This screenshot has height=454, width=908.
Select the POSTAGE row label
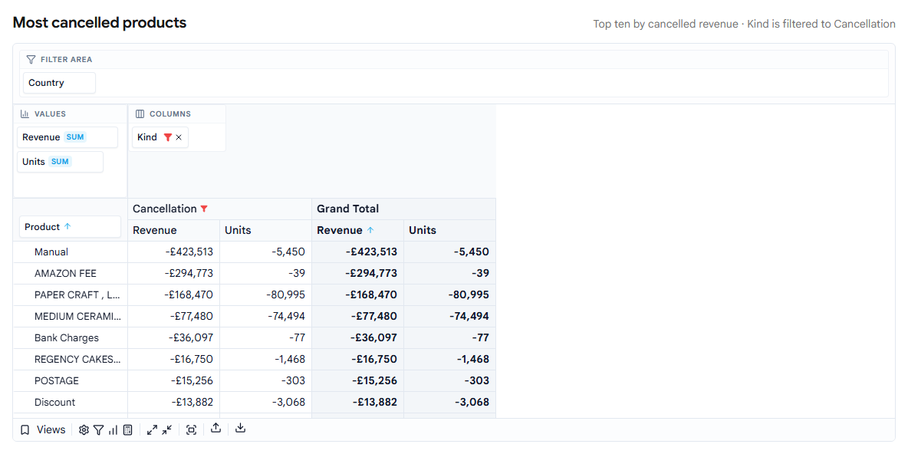[x=57, y=380]
